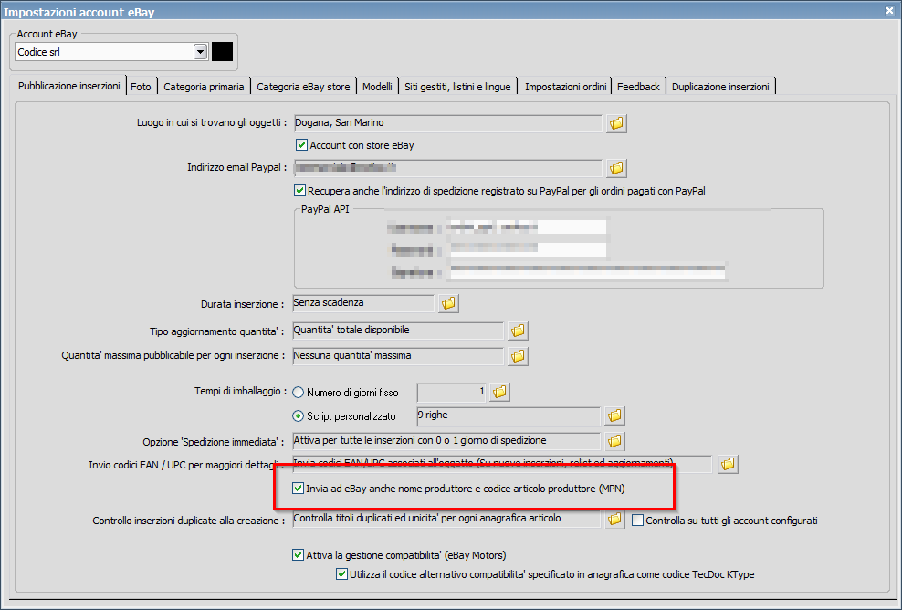Screen dimensions: 902x610
Task: Click the Senza scadenza duration field
Action: click(x=363, y=302)
